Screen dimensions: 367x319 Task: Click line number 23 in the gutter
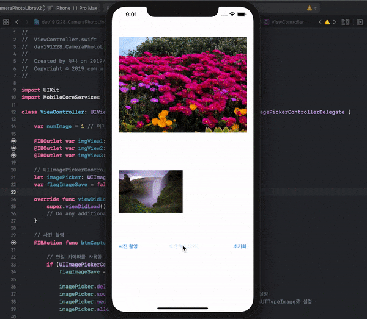(x=13, y=192)
